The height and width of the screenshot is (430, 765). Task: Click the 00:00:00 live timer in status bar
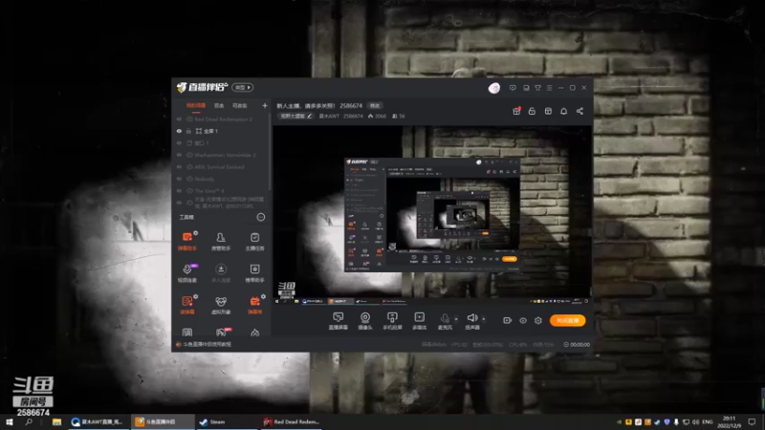(577, 344)
